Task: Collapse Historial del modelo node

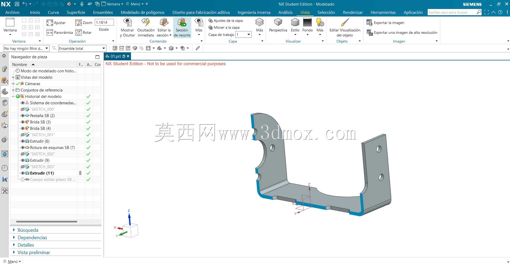Action: (13, 97)
